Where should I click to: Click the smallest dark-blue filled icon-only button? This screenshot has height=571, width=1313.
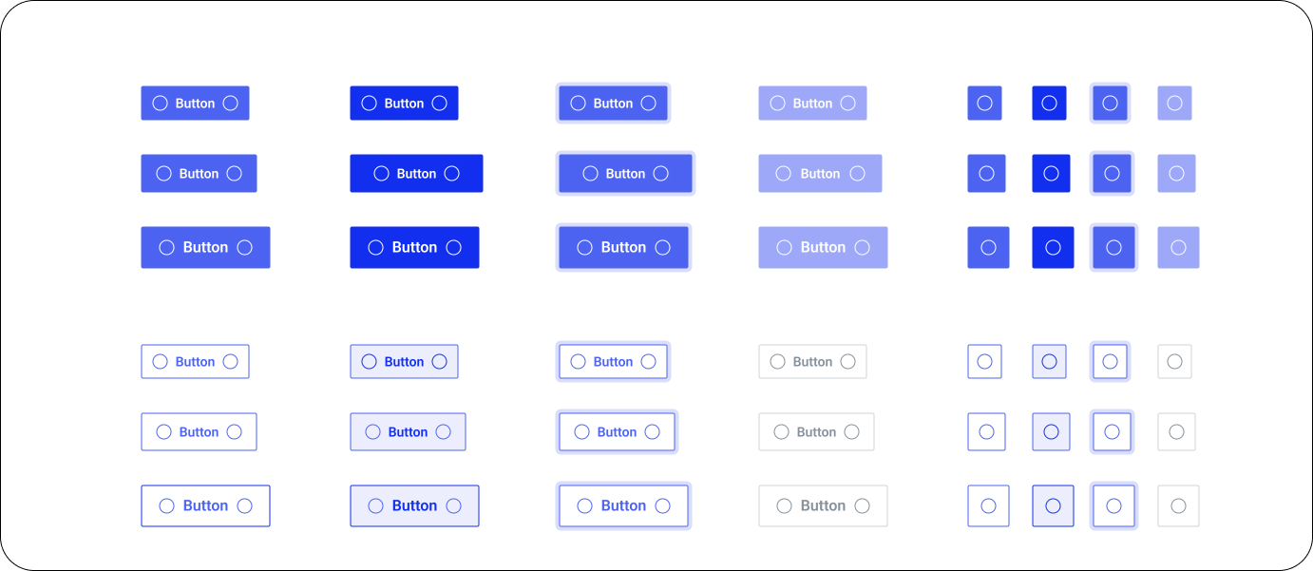pos(1049,104)
